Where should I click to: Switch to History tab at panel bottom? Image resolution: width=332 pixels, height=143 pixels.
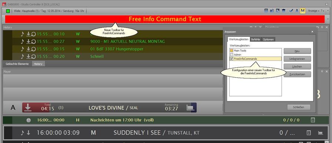(x=38, y=64)
